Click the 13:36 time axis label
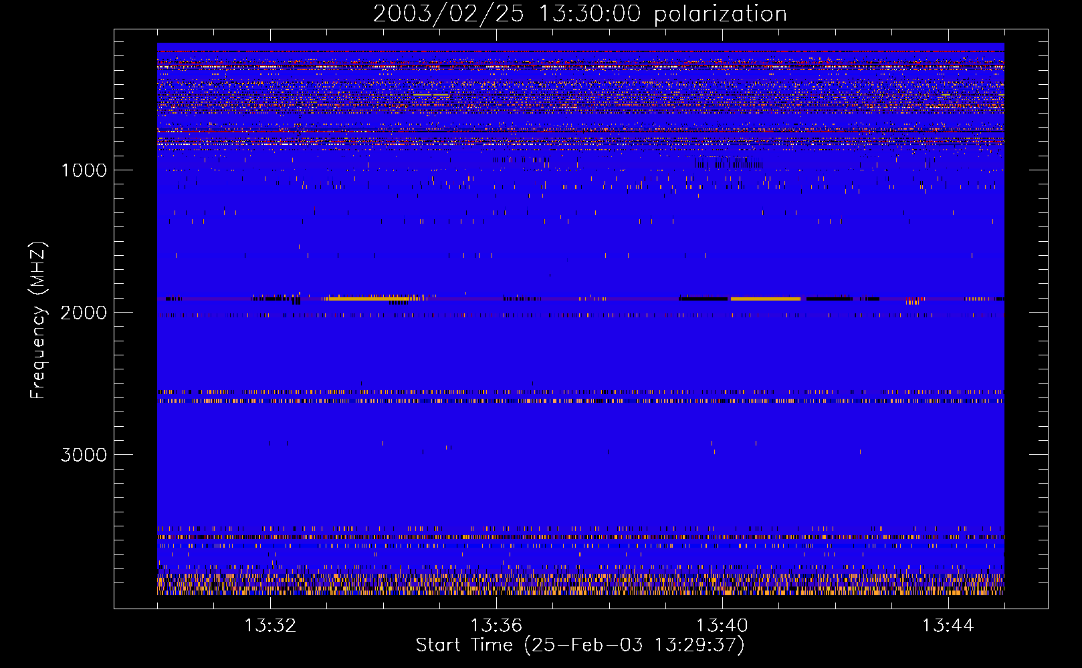This screenshot has height=668, width=1082. point(496,626)
